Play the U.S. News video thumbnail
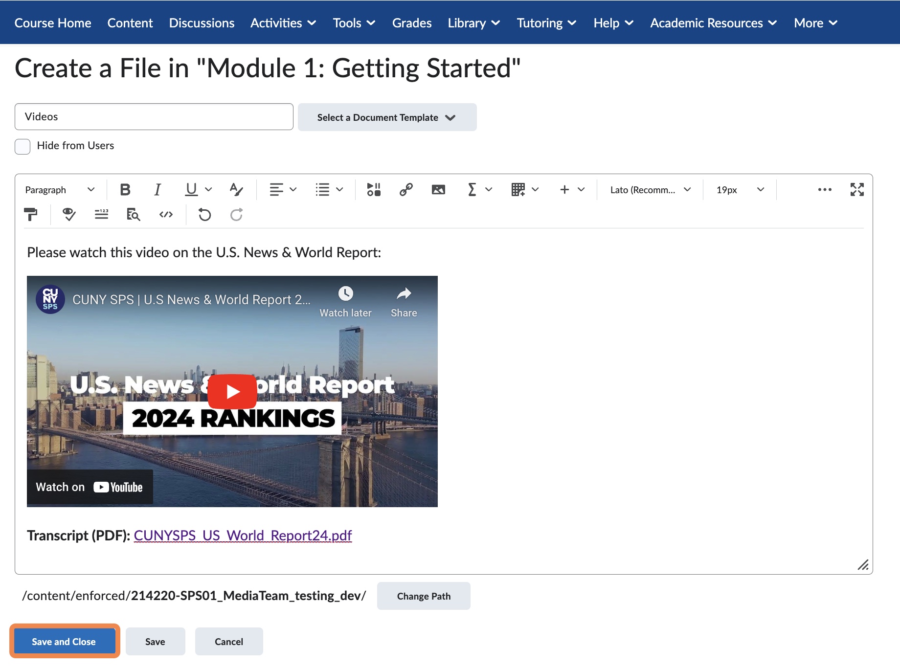This screenshot has width=900, height=670. 232,390
